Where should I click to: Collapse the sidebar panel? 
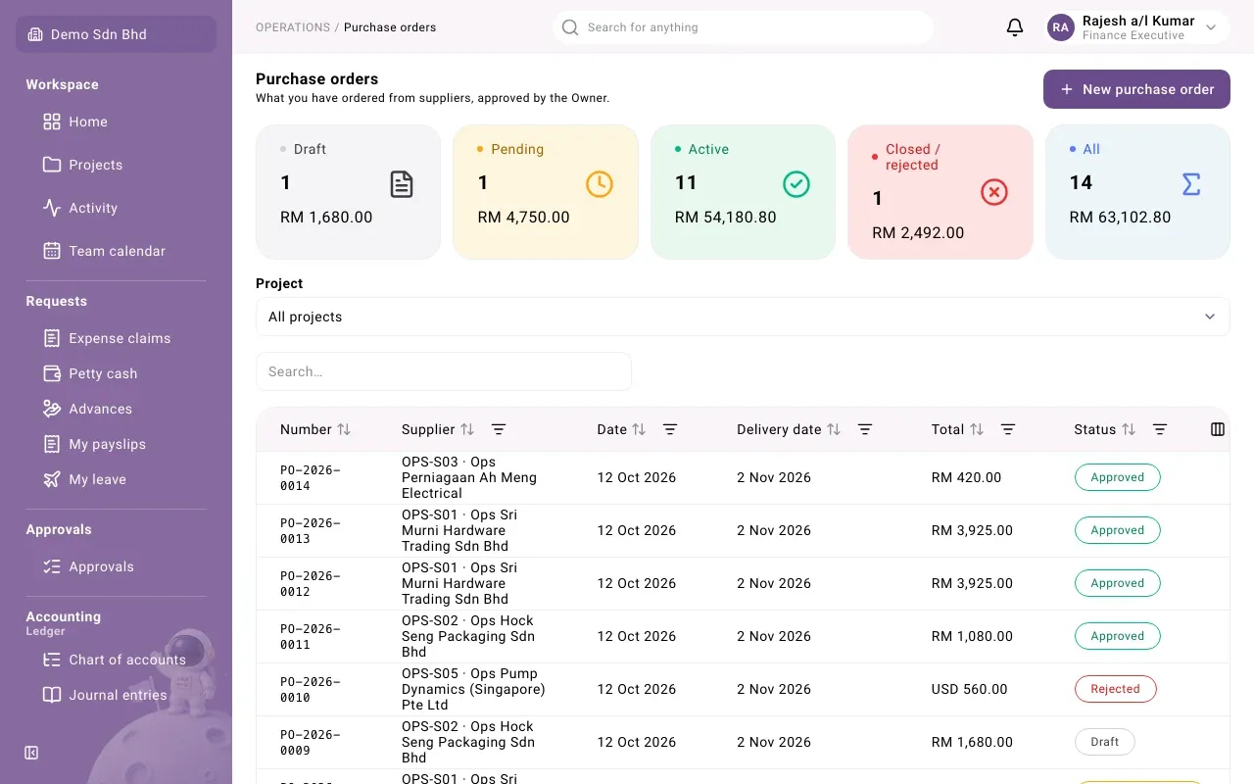31,753
